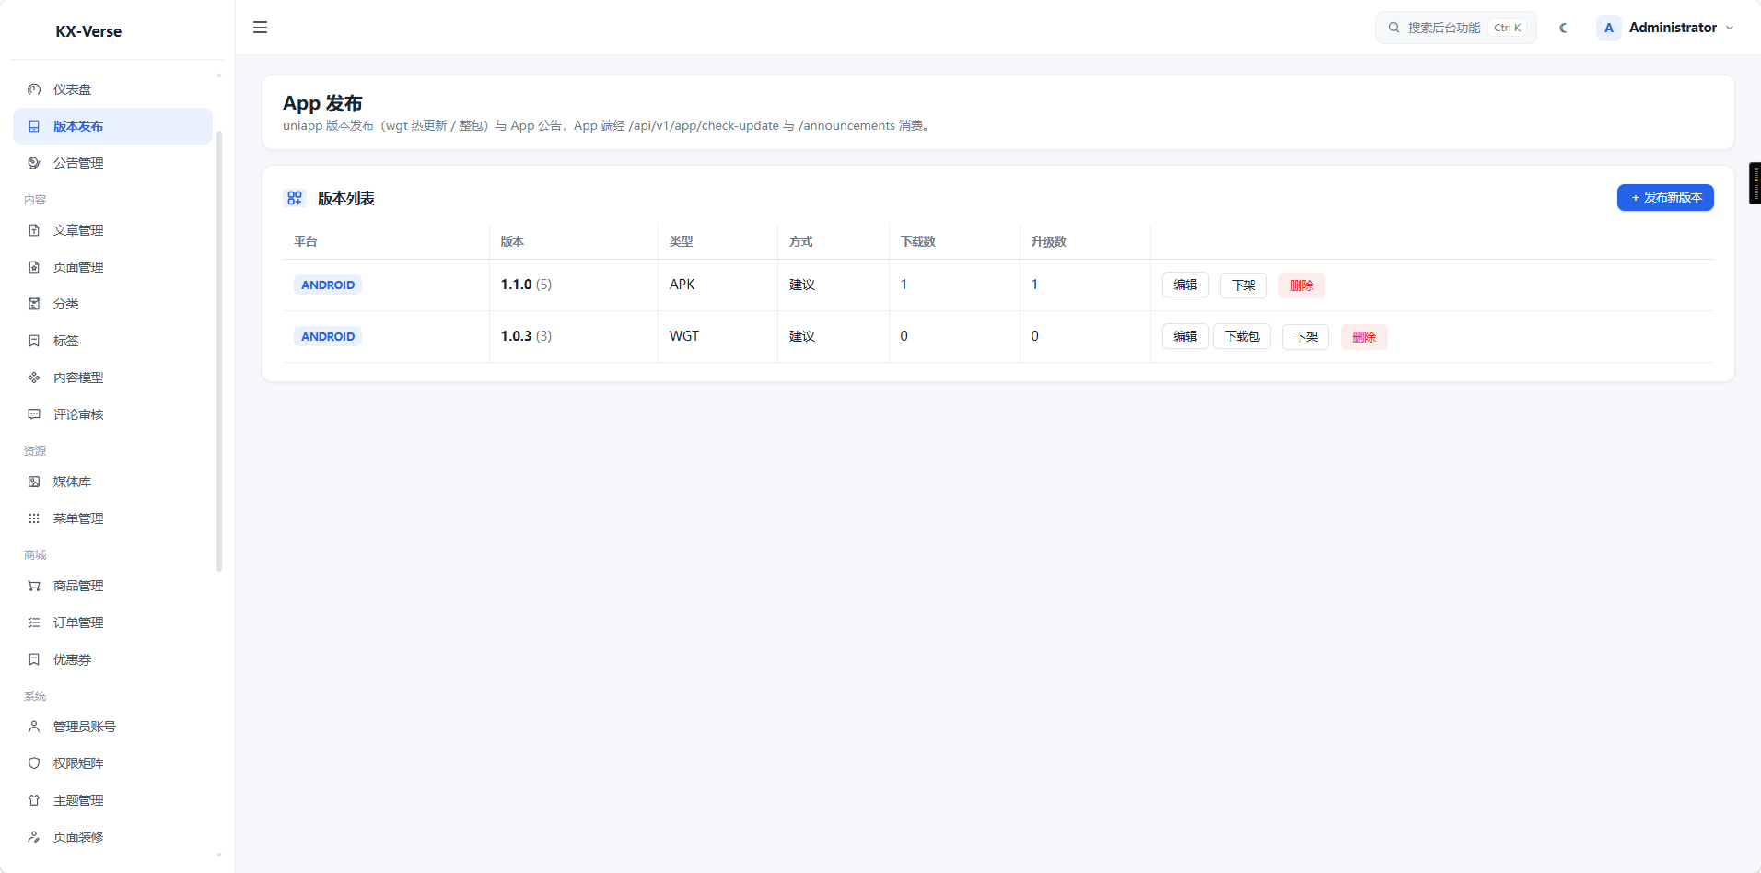Click 下架 for version 1.1.0

pos(1243,285)
